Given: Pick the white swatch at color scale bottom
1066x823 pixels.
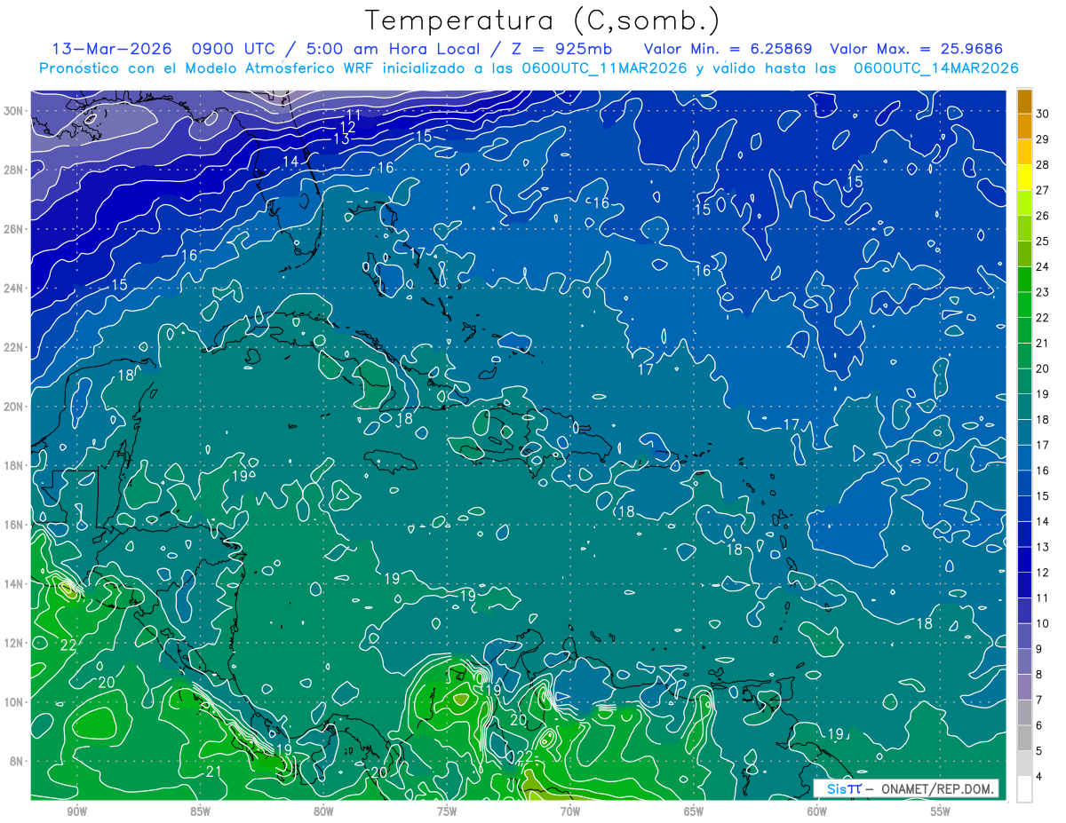Looking at the screenshot, I should 1024,788.
